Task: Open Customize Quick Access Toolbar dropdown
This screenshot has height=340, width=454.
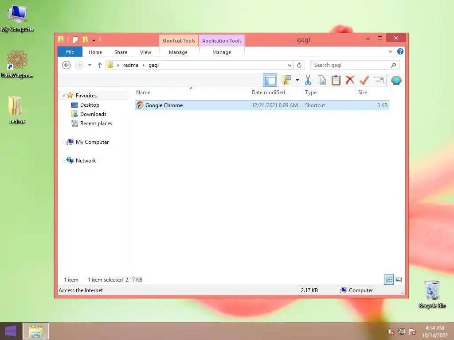Action: (94, 40)
